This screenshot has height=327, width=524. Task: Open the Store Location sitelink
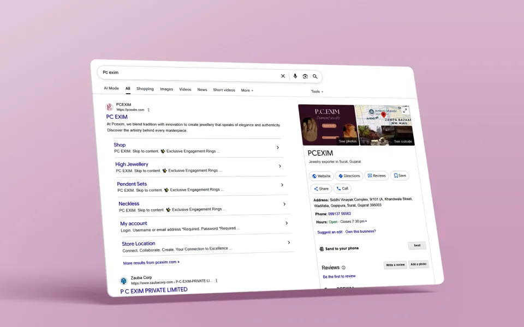[138, 244]
